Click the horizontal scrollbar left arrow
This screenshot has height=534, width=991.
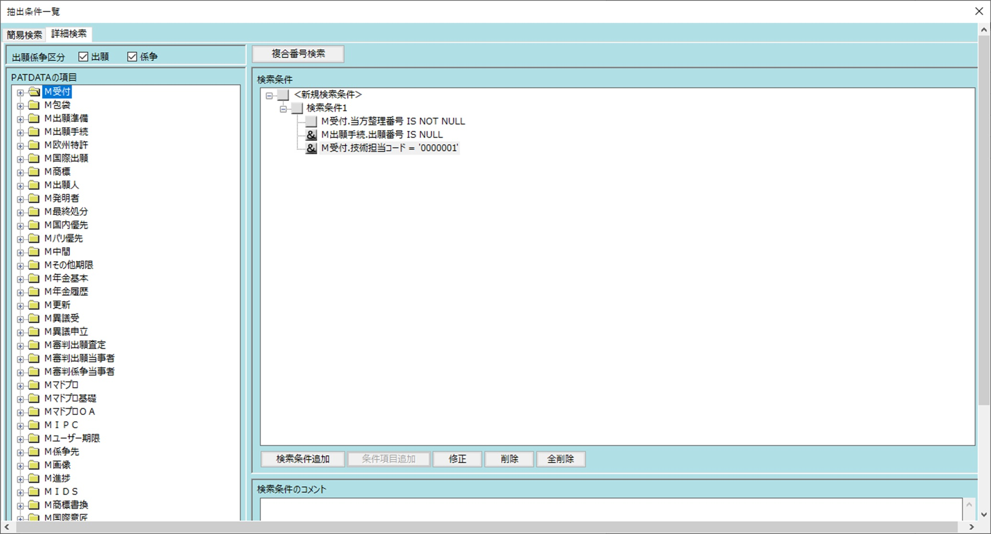click(7, 527)
